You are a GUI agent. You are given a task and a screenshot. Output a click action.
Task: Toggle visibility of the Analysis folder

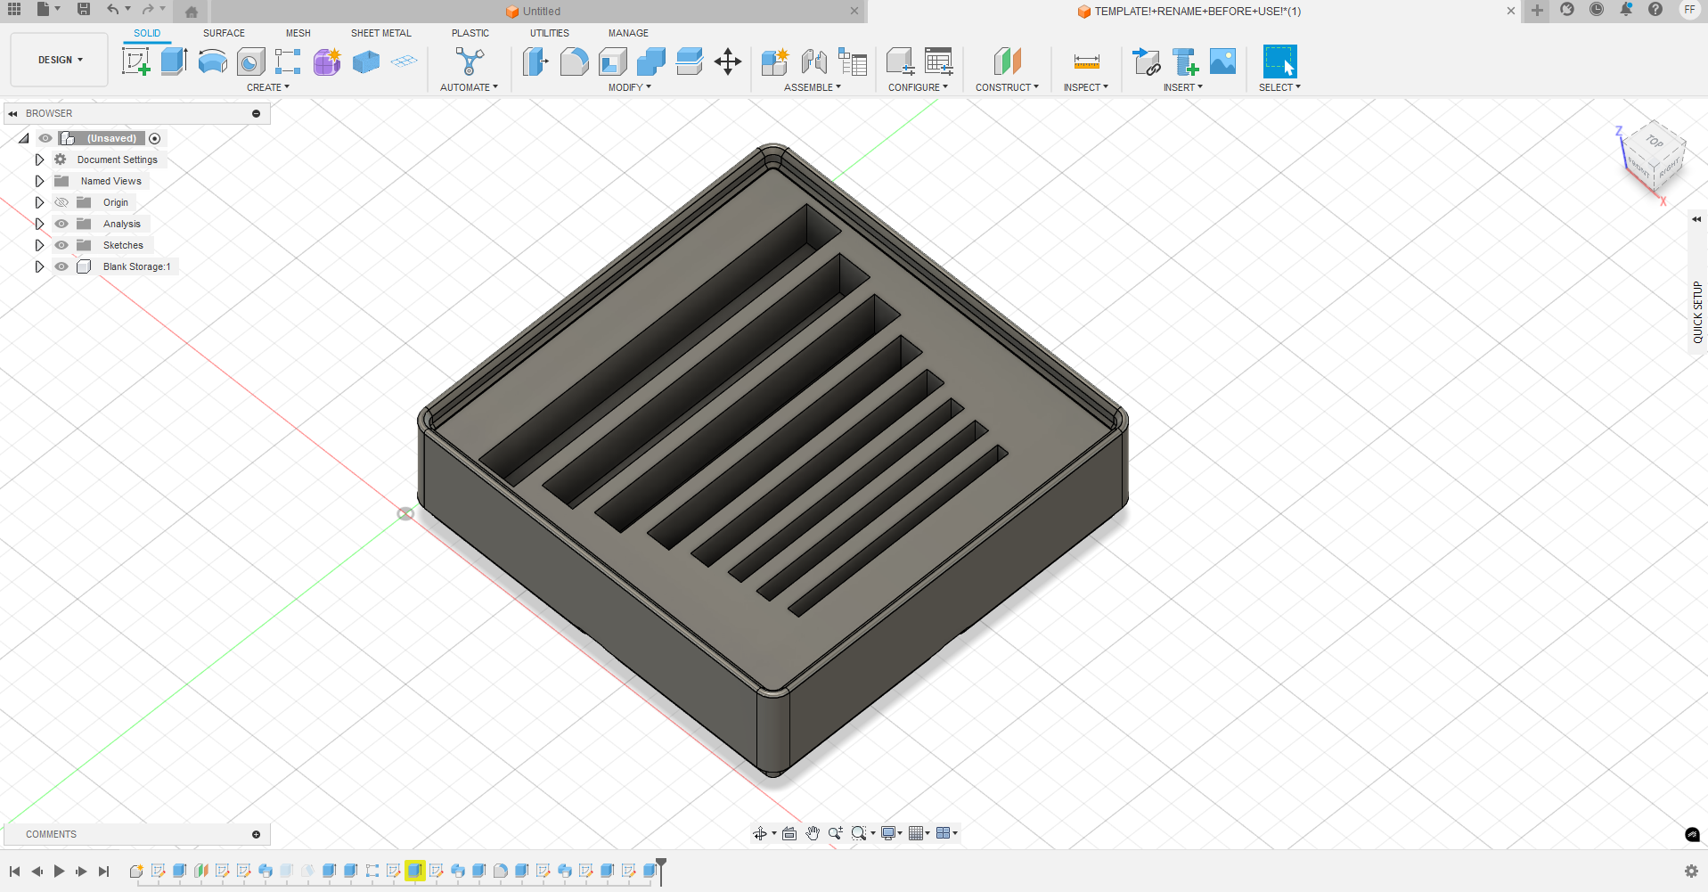tap(61, 224)
